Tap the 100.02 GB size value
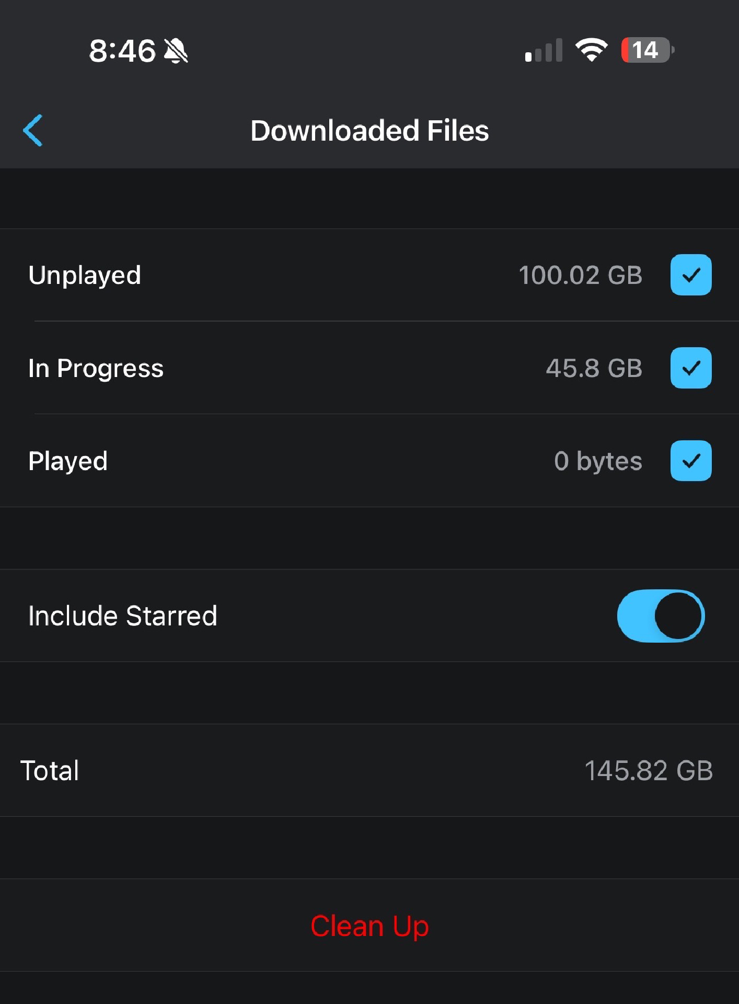This screenshot has height=1004, width=739. [580, 275]
